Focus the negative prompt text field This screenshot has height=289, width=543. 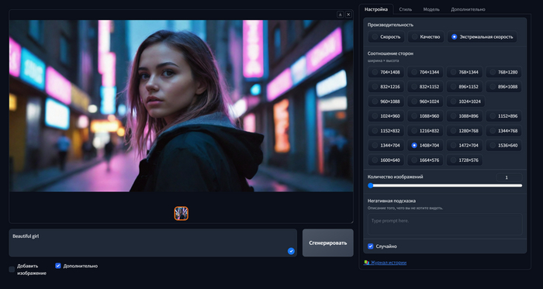pyautogui.click(x=444, y=225)
